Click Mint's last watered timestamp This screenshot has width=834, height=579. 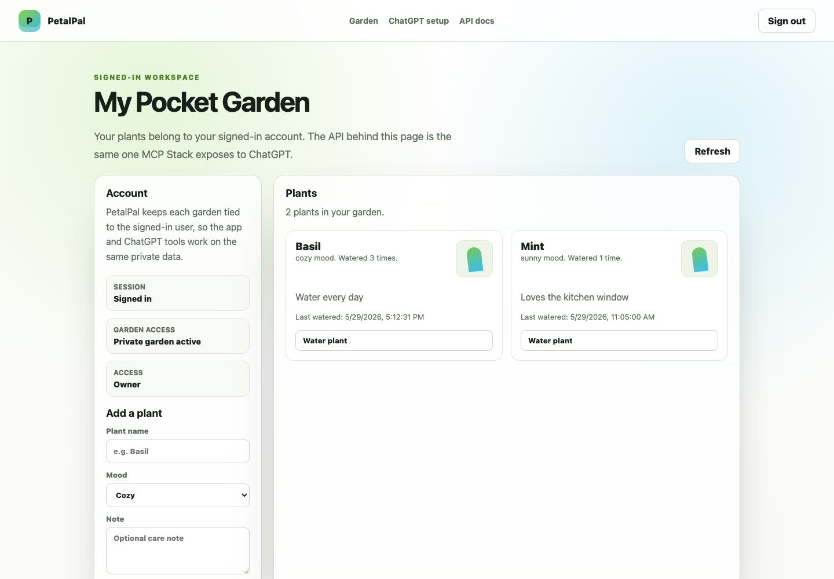587,317
